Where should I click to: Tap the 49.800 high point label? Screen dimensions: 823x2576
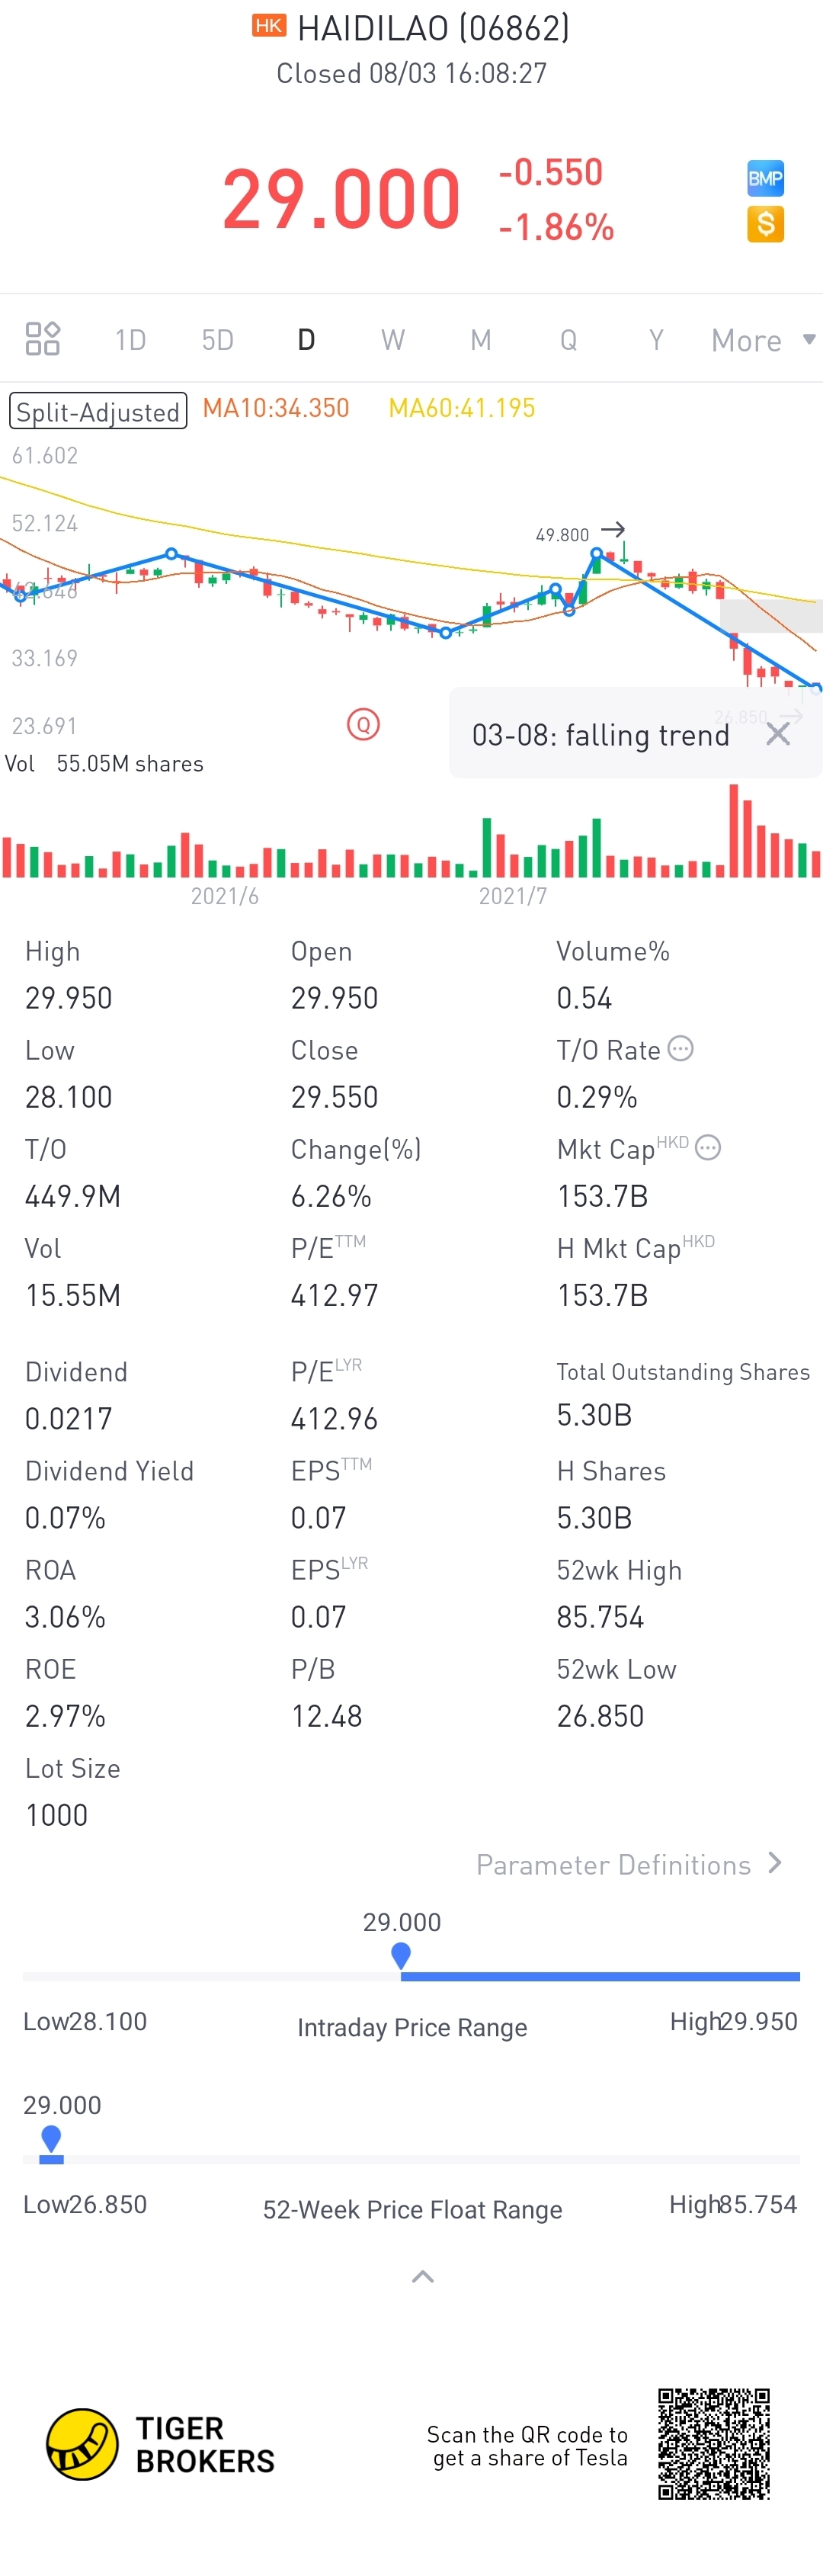pos(562,535)
